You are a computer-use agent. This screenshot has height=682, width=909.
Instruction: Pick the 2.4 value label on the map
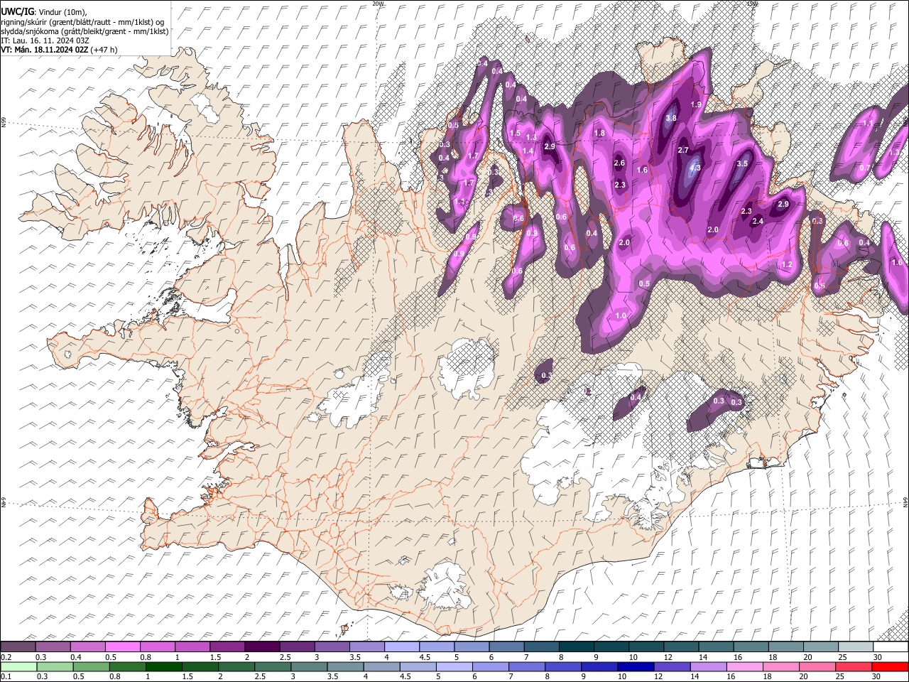(x=757, y=222)
